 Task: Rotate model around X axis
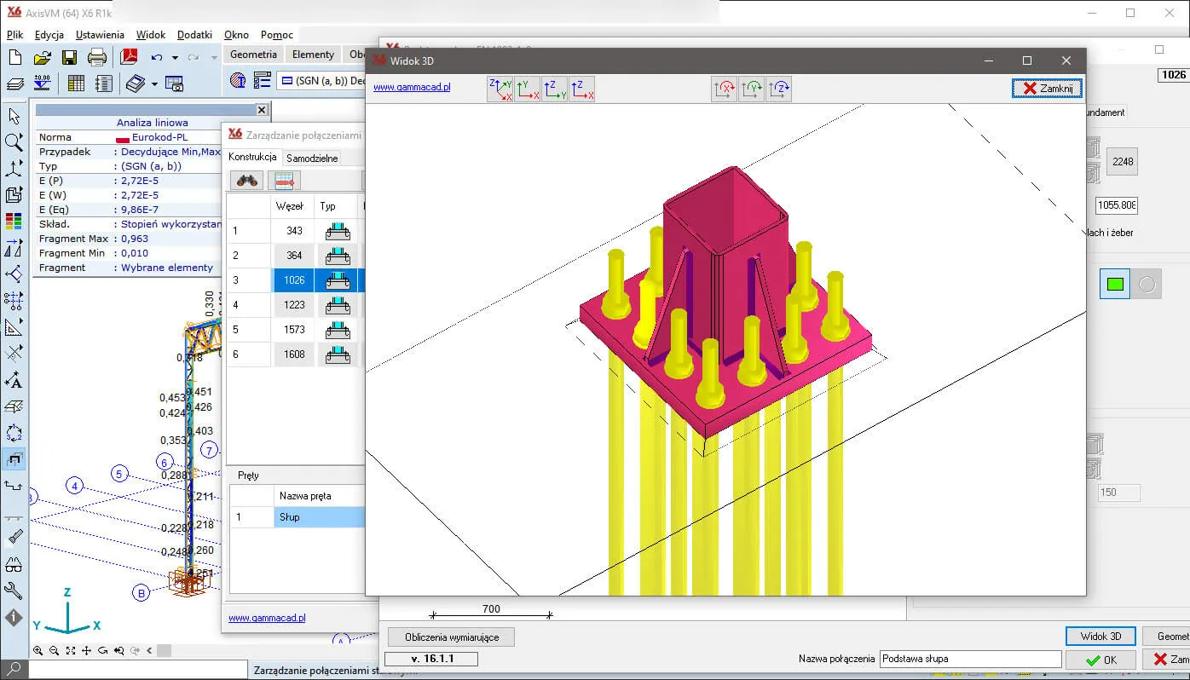click(724, 89)
